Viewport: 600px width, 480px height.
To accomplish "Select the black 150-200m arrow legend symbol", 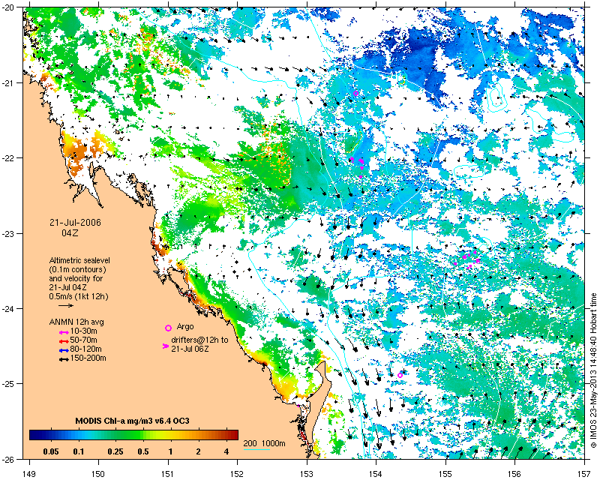I will pos(64,359).
